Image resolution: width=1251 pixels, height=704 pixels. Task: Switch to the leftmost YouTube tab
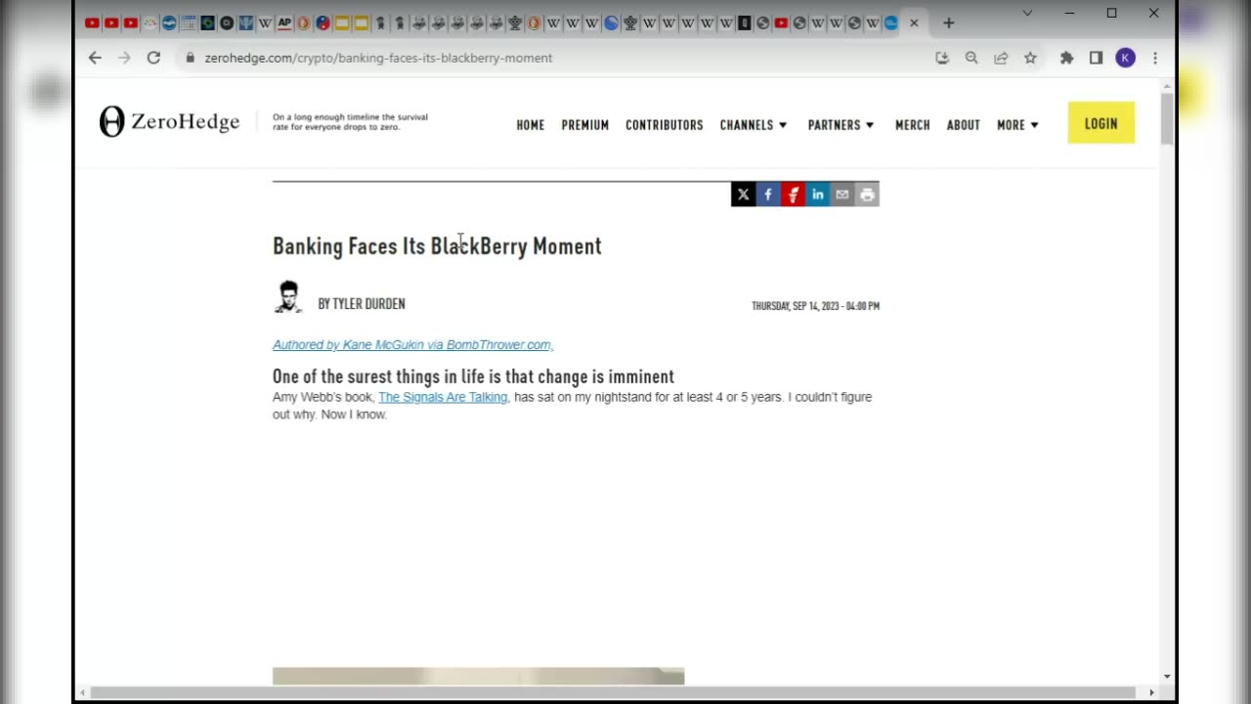pos(92,22)
